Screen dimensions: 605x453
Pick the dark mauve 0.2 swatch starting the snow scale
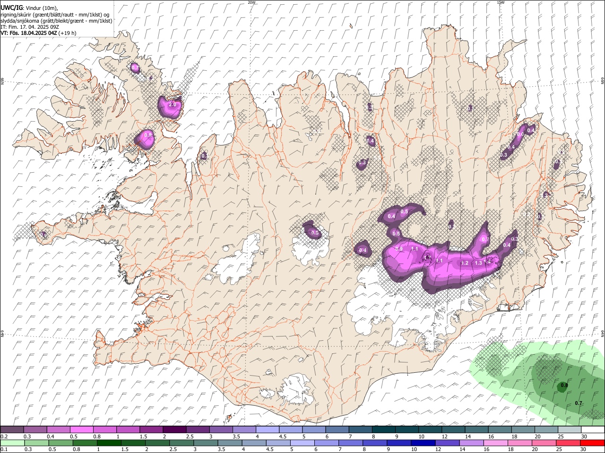(12, 430)
